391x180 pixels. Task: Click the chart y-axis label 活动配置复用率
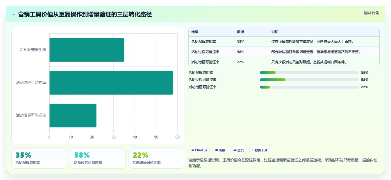[x=33, y=50]
